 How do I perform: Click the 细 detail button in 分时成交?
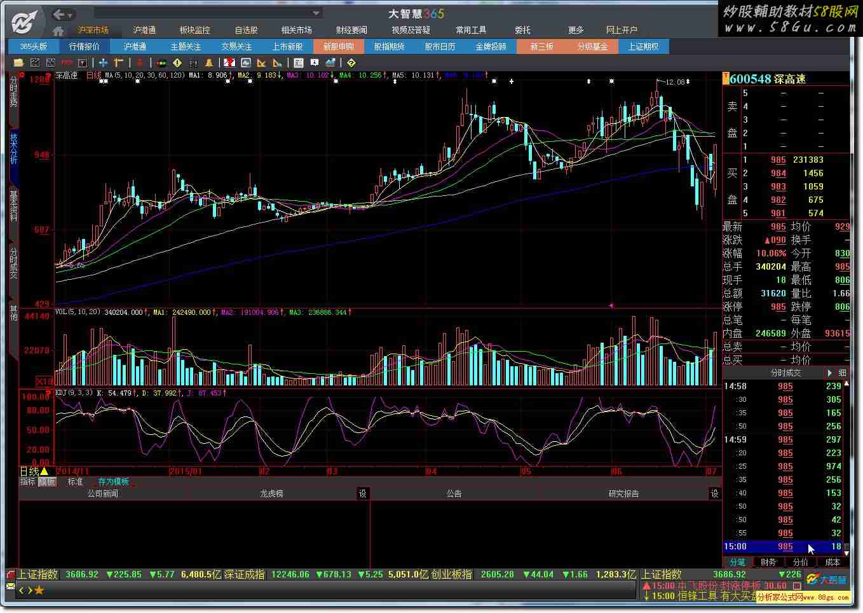tap(843, 373)
